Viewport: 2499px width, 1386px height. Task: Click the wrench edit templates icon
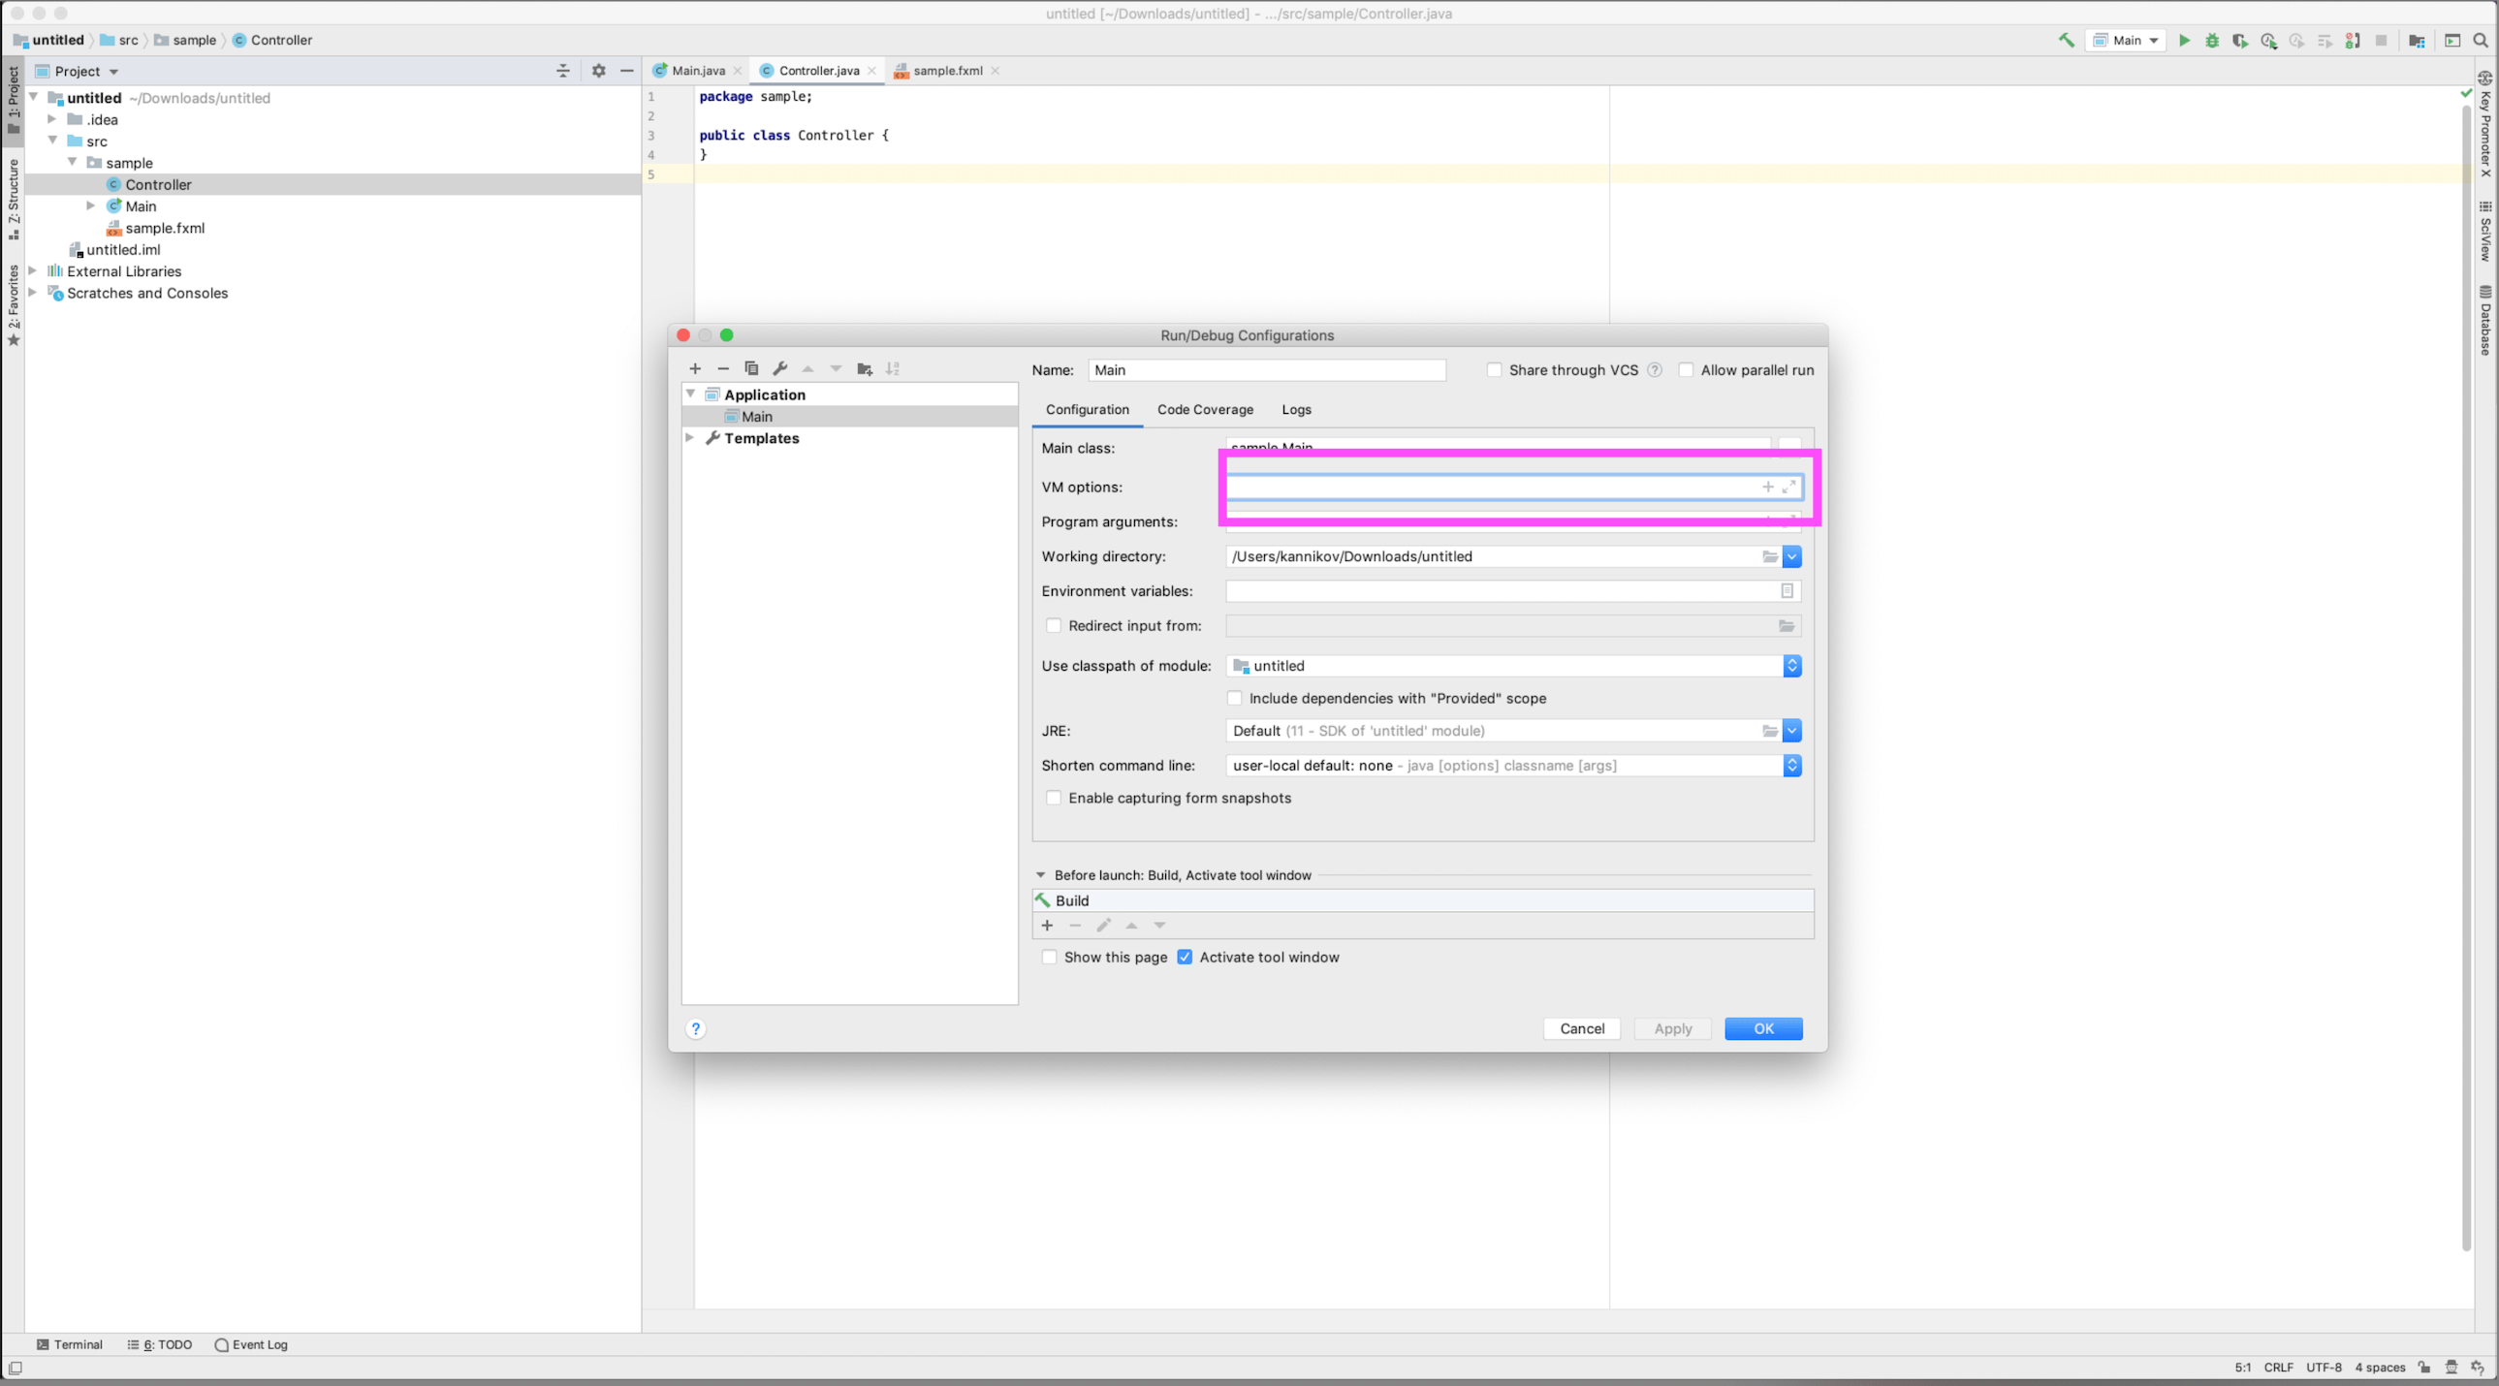tap(780, 368)
